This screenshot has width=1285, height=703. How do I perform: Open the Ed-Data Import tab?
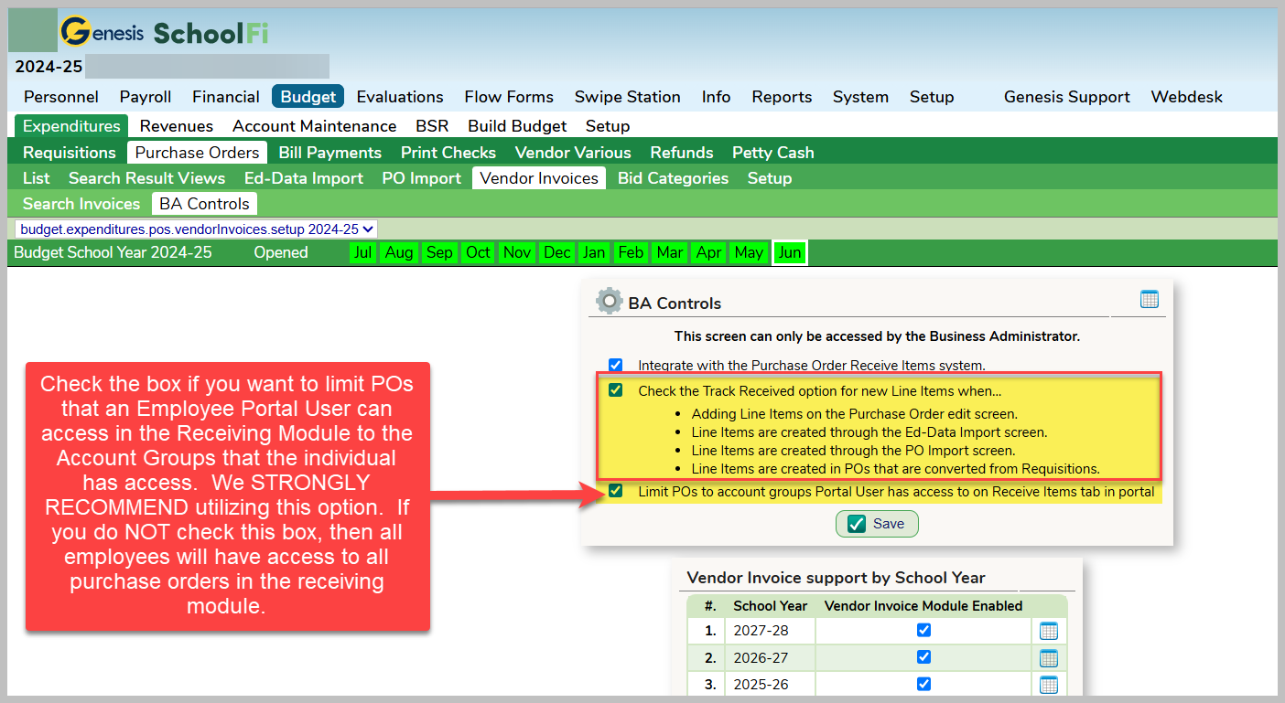(x=304, y=178)
